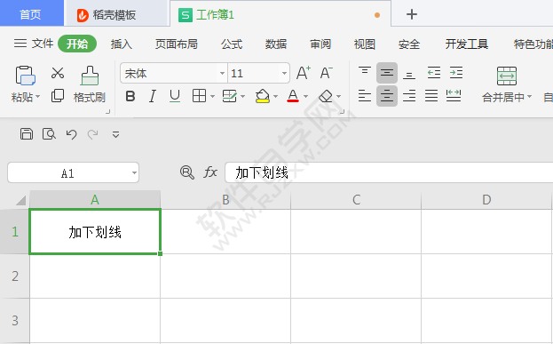
Task: Switch to the 插入 ribbon tab
Action: click(122, 44)
